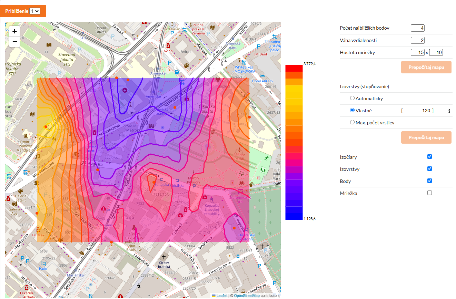The width and height of the screenshot is (456, 299).
Task: Click the map zoom out minus button
Action: click(14, 42)
